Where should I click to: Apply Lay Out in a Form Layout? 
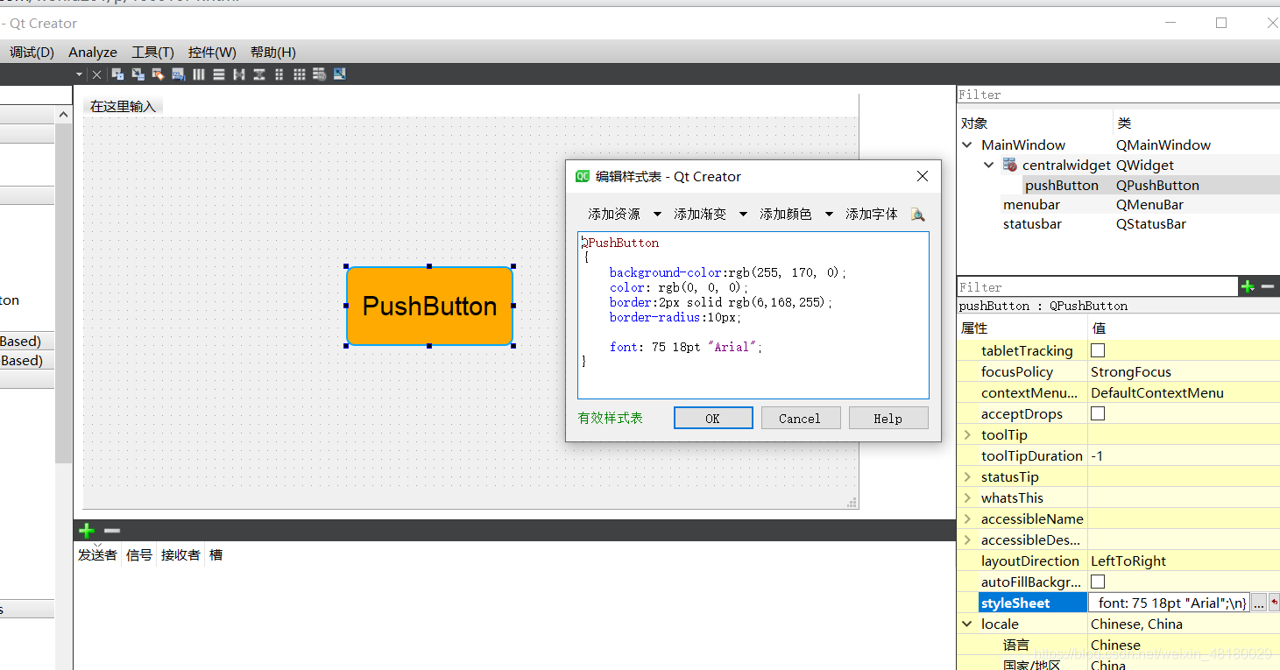[x=279, y=74]
